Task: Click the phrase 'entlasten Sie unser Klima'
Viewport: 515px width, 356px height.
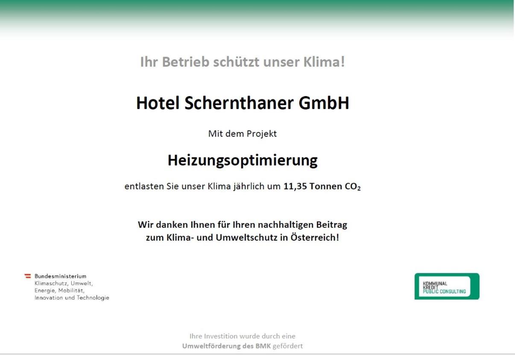Action: [x=173, y=187]
